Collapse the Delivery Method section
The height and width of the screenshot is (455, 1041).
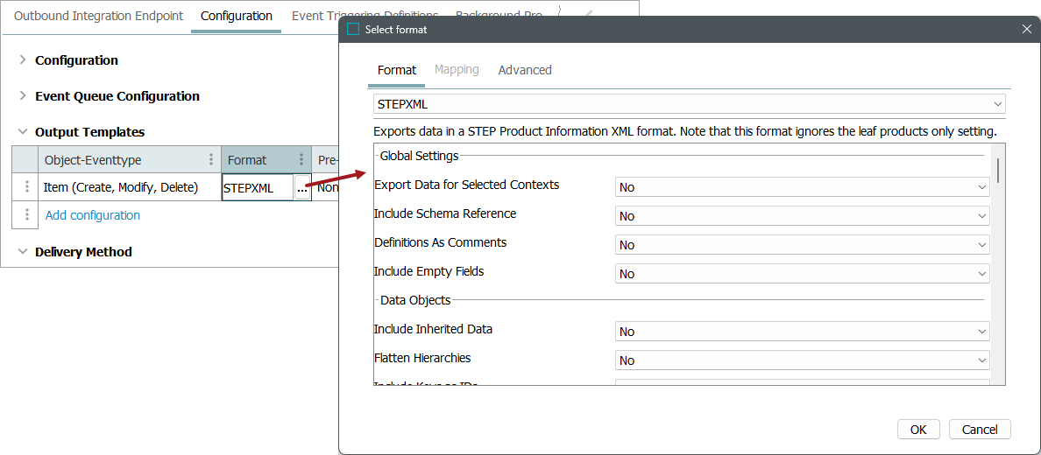pyautogui.click(x=23, y=252)
